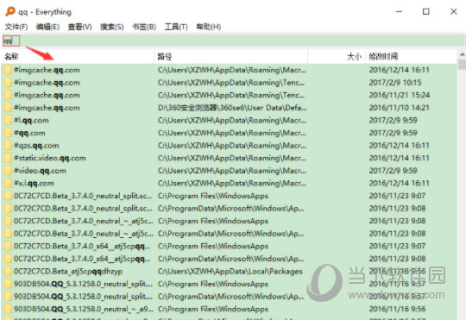
Task: Sort by the 名称 column header
Action: coord(78,56)
